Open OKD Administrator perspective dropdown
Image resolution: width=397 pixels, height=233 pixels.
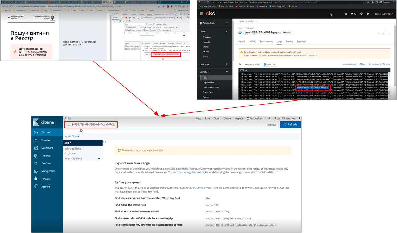coord(213,23)
